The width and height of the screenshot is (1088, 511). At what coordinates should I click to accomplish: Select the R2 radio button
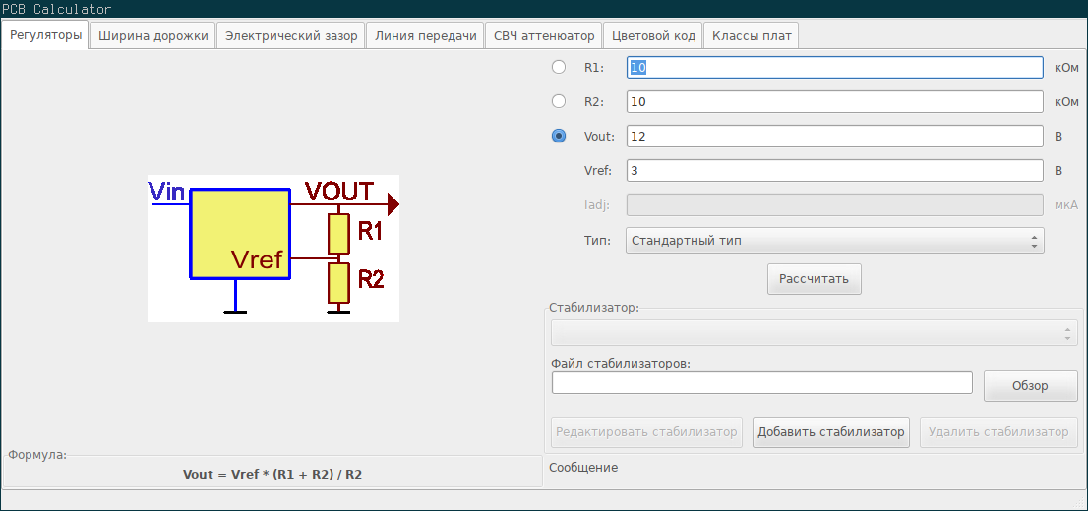pyautogui.click(x=559, y=102)
